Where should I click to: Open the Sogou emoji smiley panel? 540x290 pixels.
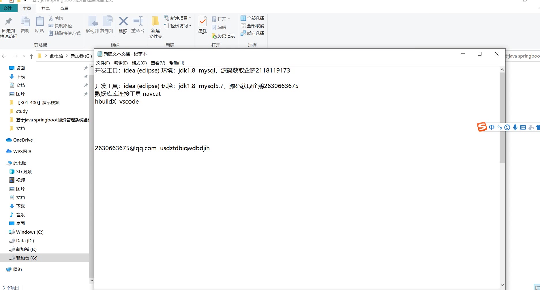click(x=507, y=127)
